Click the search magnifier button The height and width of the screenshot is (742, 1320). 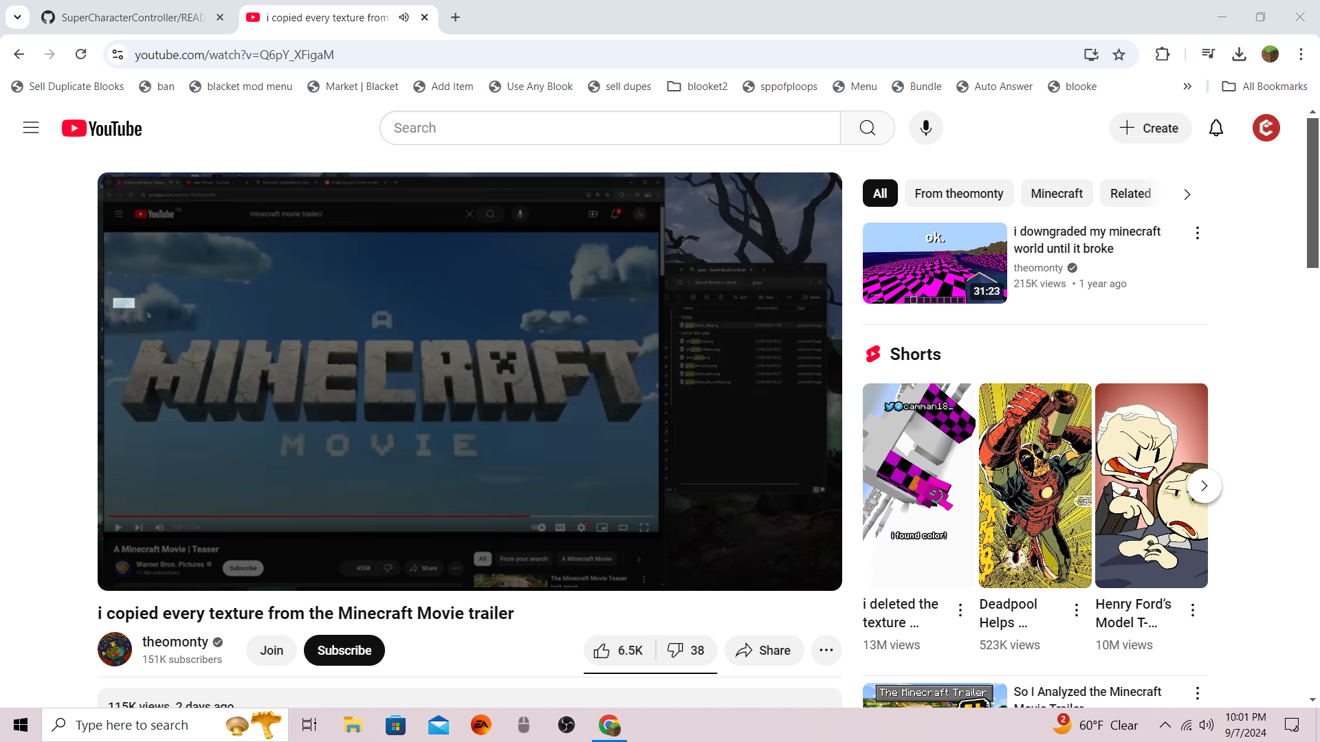[867, 128]
